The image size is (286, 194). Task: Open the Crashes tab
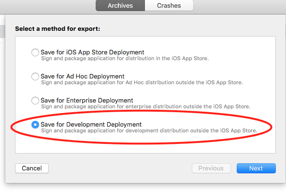[x=169, y=5]
